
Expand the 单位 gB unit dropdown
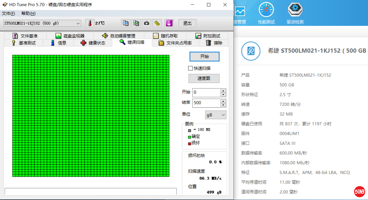coord(216,115)
